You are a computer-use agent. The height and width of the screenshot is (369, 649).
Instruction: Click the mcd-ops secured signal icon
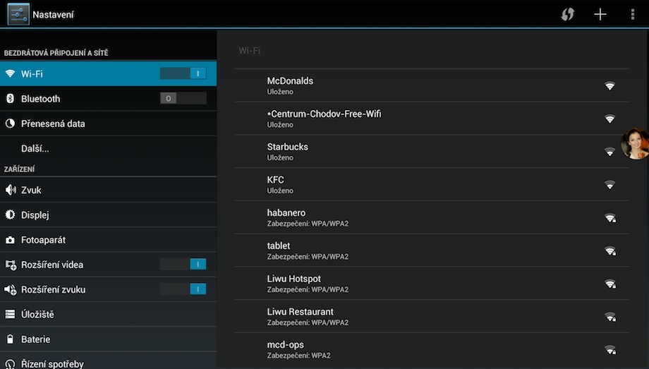point(610,349)
